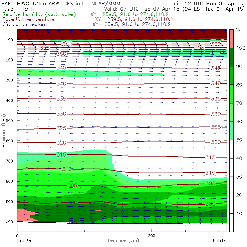Click the '295' potential temperature contour label
The width and height of the screenshot is (247, 247).
(x=72, y=222)
